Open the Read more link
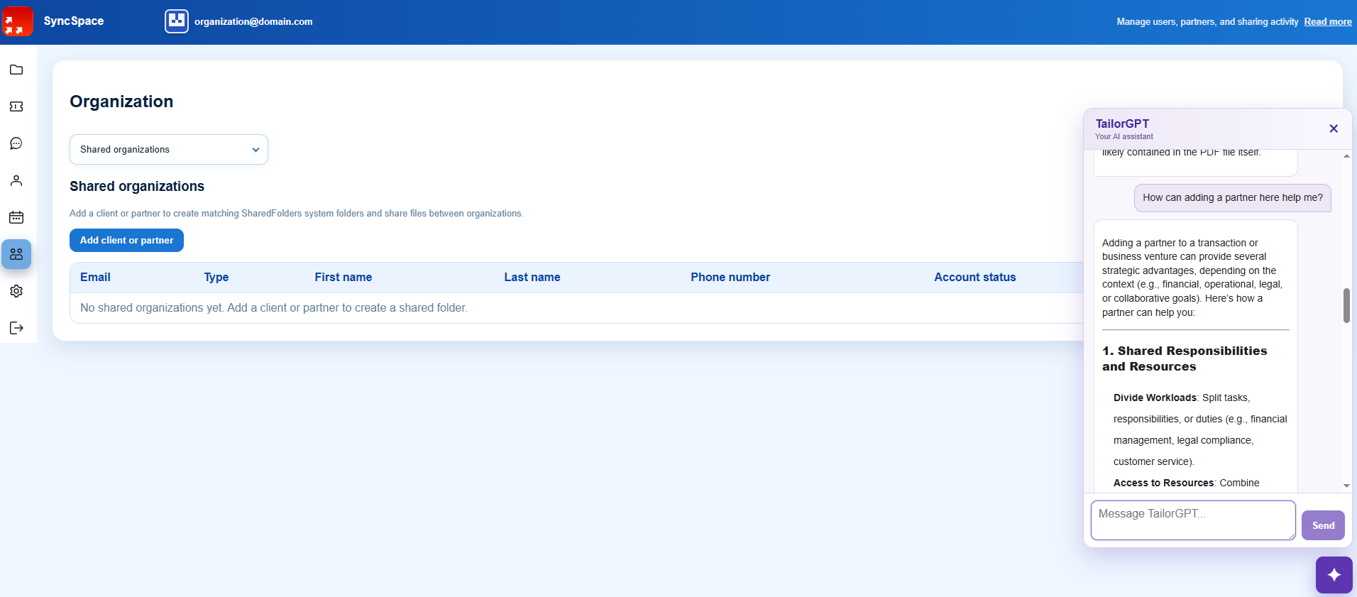This screenshot has width=1357, height=597. point(1328,22)
